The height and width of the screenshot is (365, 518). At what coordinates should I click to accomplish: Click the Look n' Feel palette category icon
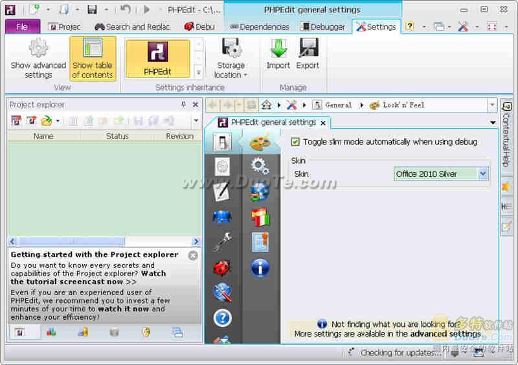point(260,142)
